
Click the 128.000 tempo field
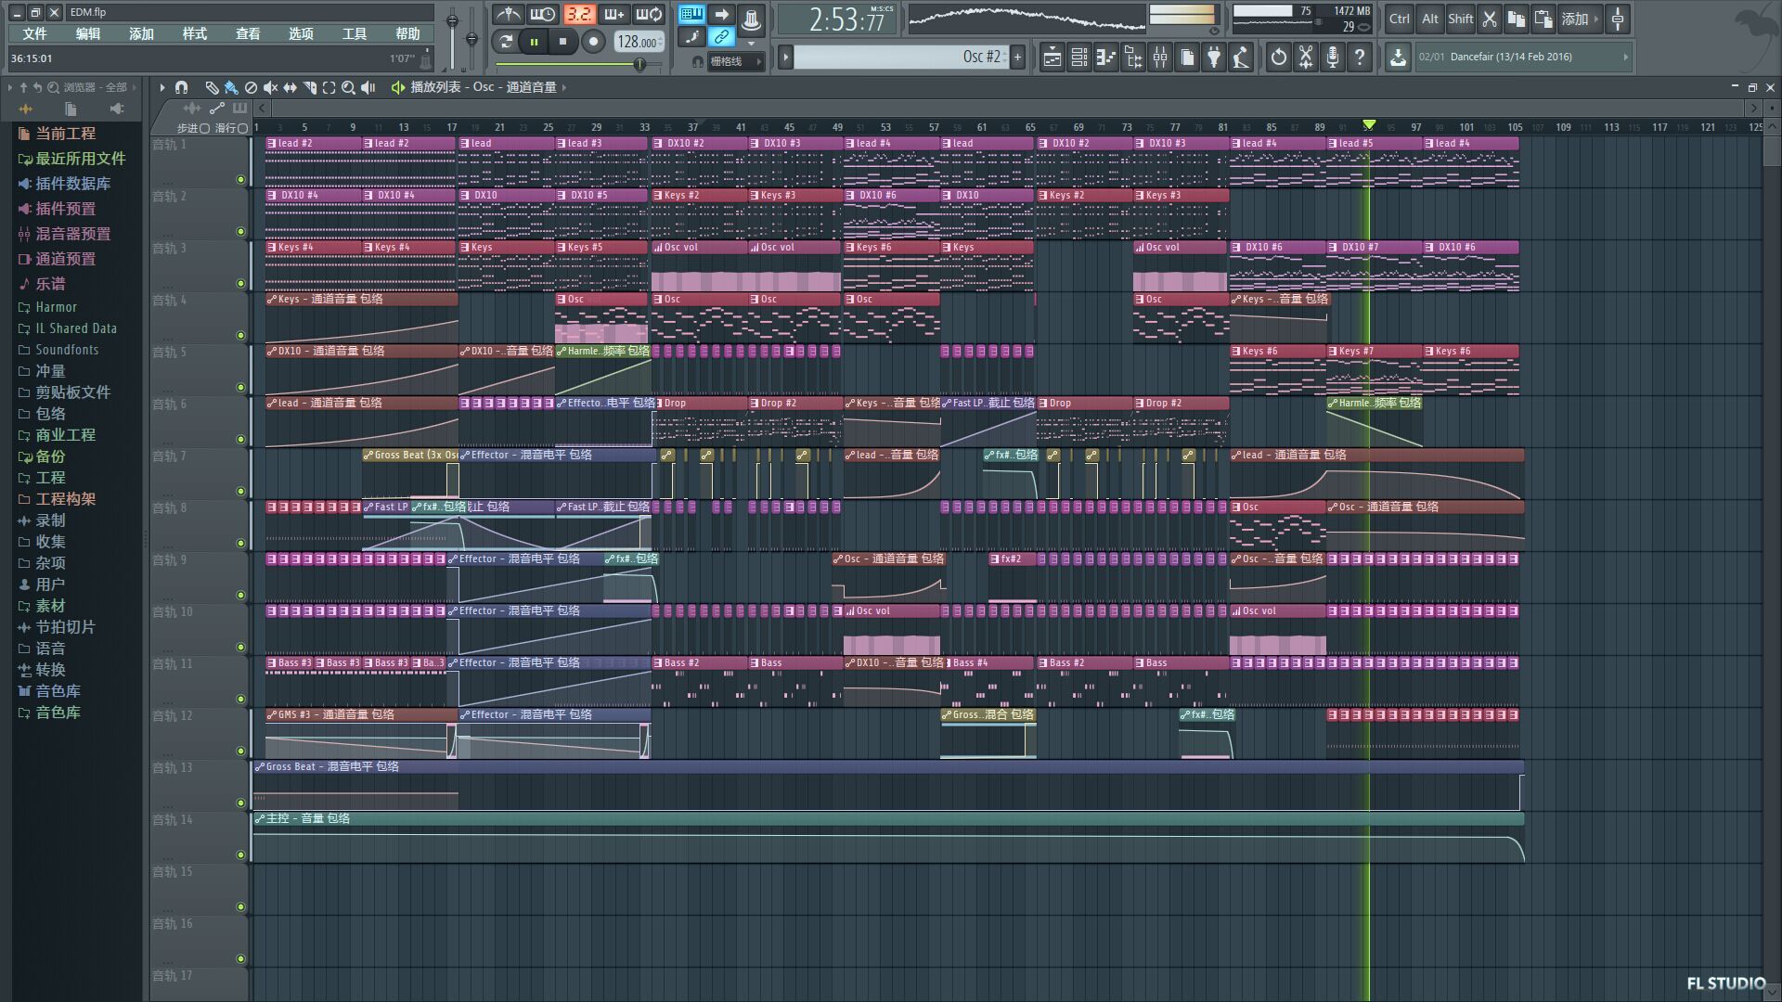point(638,42)
